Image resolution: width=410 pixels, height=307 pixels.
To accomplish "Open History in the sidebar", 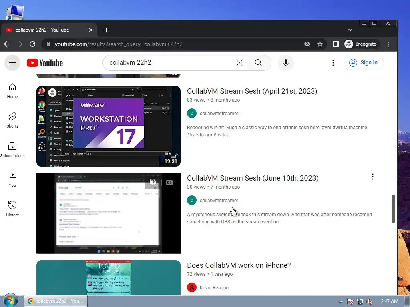I will tap(12, 209).
